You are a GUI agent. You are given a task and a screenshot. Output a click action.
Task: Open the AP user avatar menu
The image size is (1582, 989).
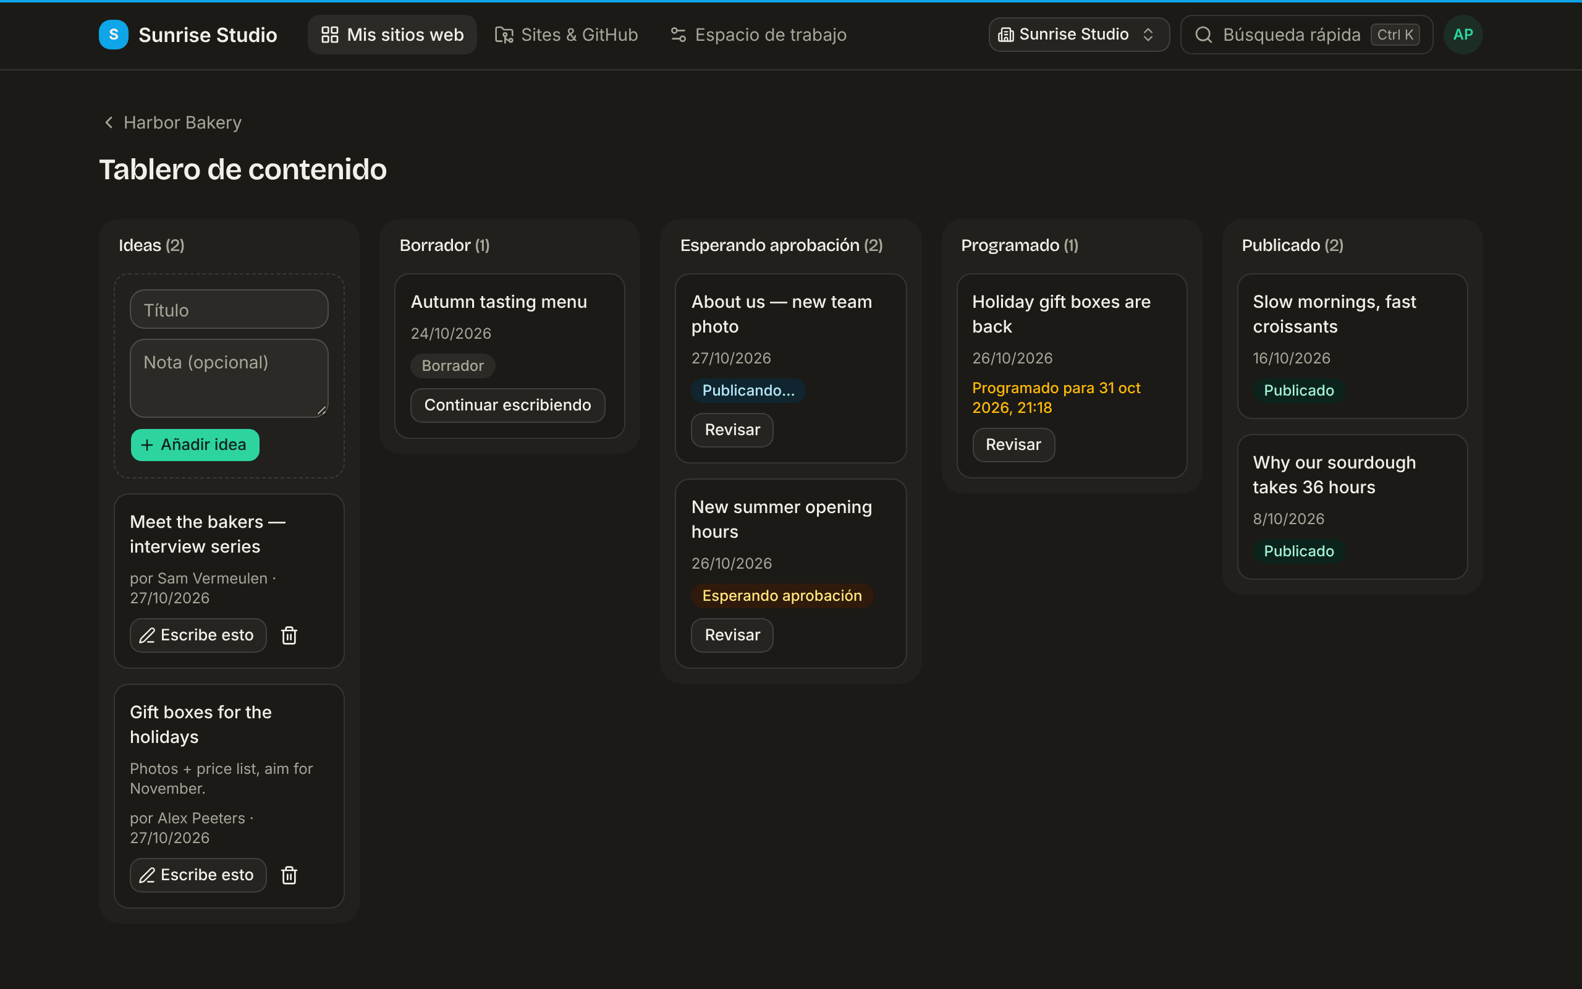(1463, 35)
